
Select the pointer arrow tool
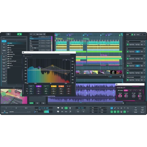pos(112,108)
